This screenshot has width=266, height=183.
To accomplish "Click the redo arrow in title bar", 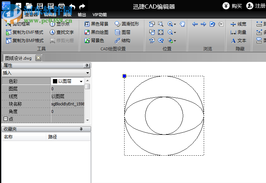I will click(82, 6).
